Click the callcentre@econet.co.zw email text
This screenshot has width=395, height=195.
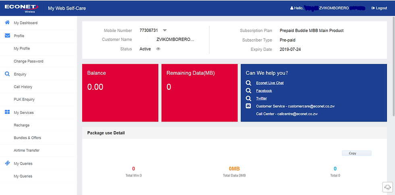[297, 114]
